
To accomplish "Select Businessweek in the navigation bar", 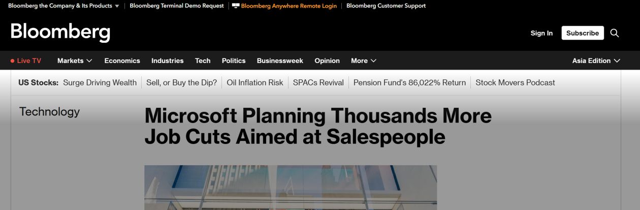I will [x=280, y=61].
